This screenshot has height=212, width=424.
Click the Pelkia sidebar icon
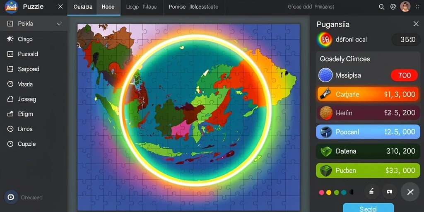coord(10,24)
